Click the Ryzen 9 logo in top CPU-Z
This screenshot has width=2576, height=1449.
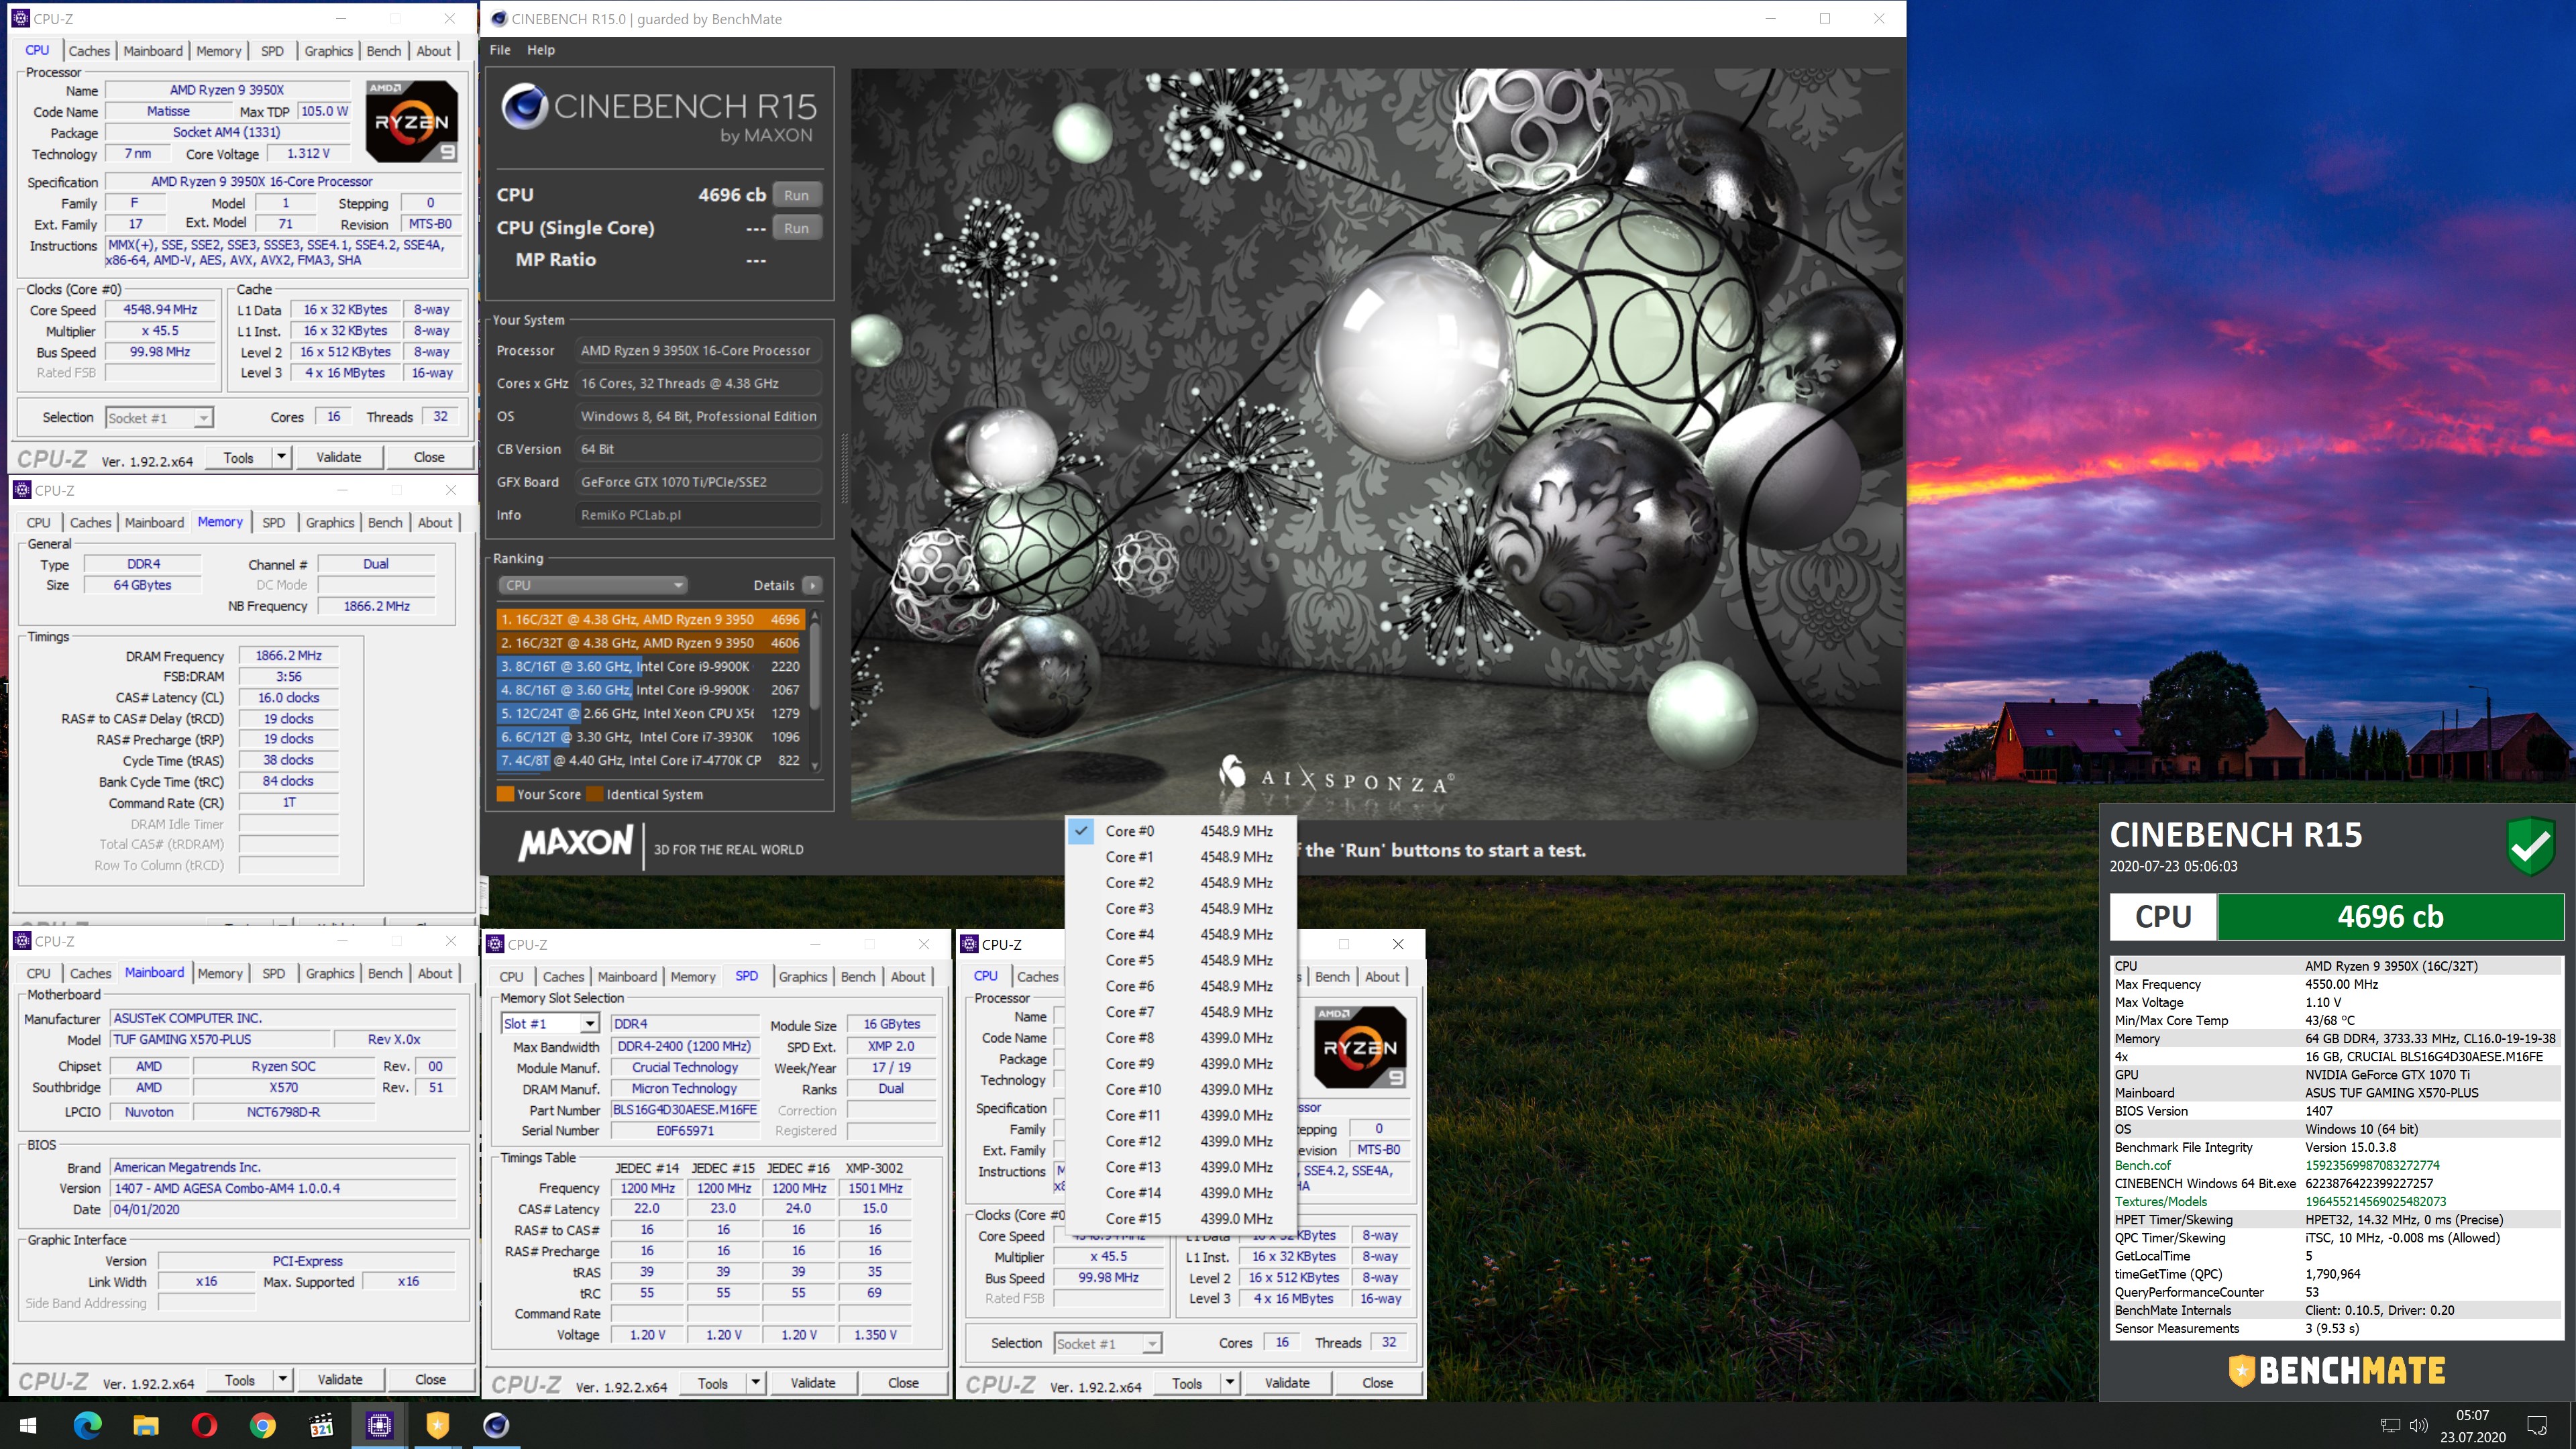(x=412, y=121)
